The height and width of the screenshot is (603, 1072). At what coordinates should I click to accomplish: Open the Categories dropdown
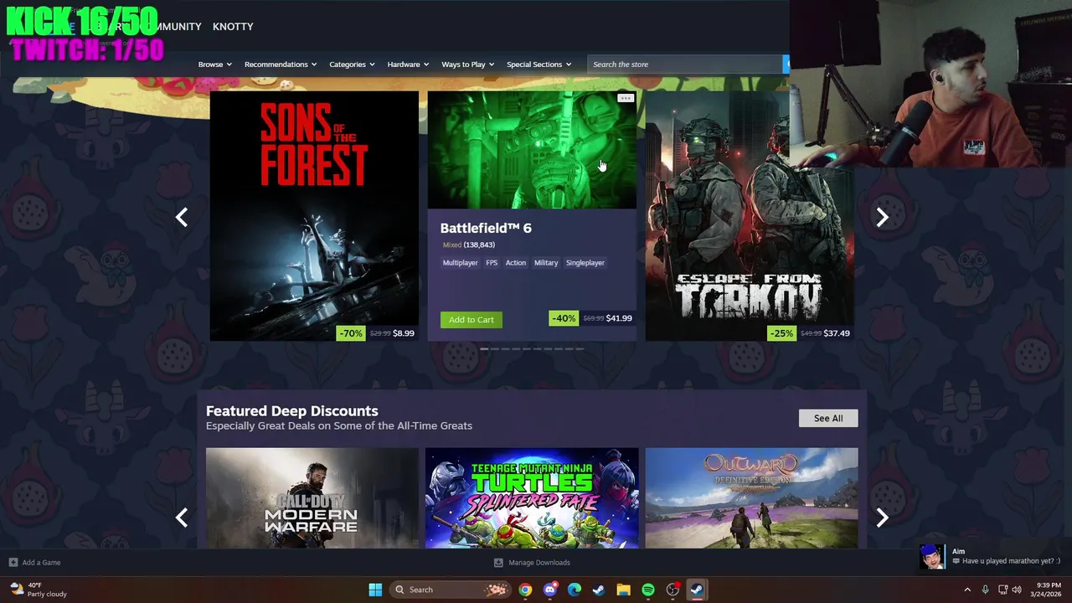pos(352,64)
